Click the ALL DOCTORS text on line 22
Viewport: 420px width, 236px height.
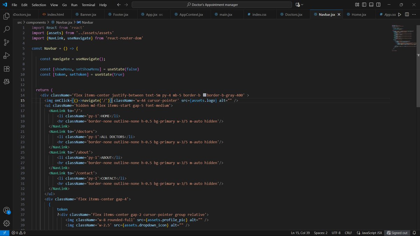click(x=112, y=137)
